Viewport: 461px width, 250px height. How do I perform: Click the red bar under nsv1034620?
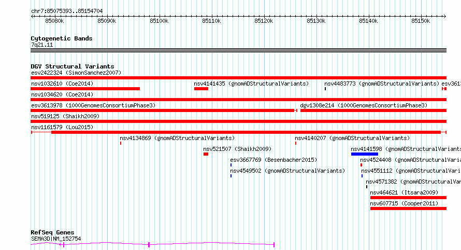tap(238, 100)
